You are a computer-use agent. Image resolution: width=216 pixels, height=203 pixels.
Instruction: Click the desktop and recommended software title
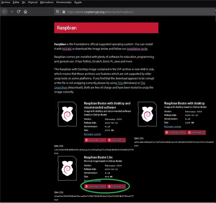point(107,105)
